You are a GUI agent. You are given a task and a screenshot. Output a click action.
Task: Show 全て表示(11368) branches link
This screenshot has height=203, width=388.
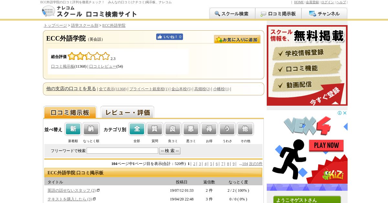pos(113,89)
